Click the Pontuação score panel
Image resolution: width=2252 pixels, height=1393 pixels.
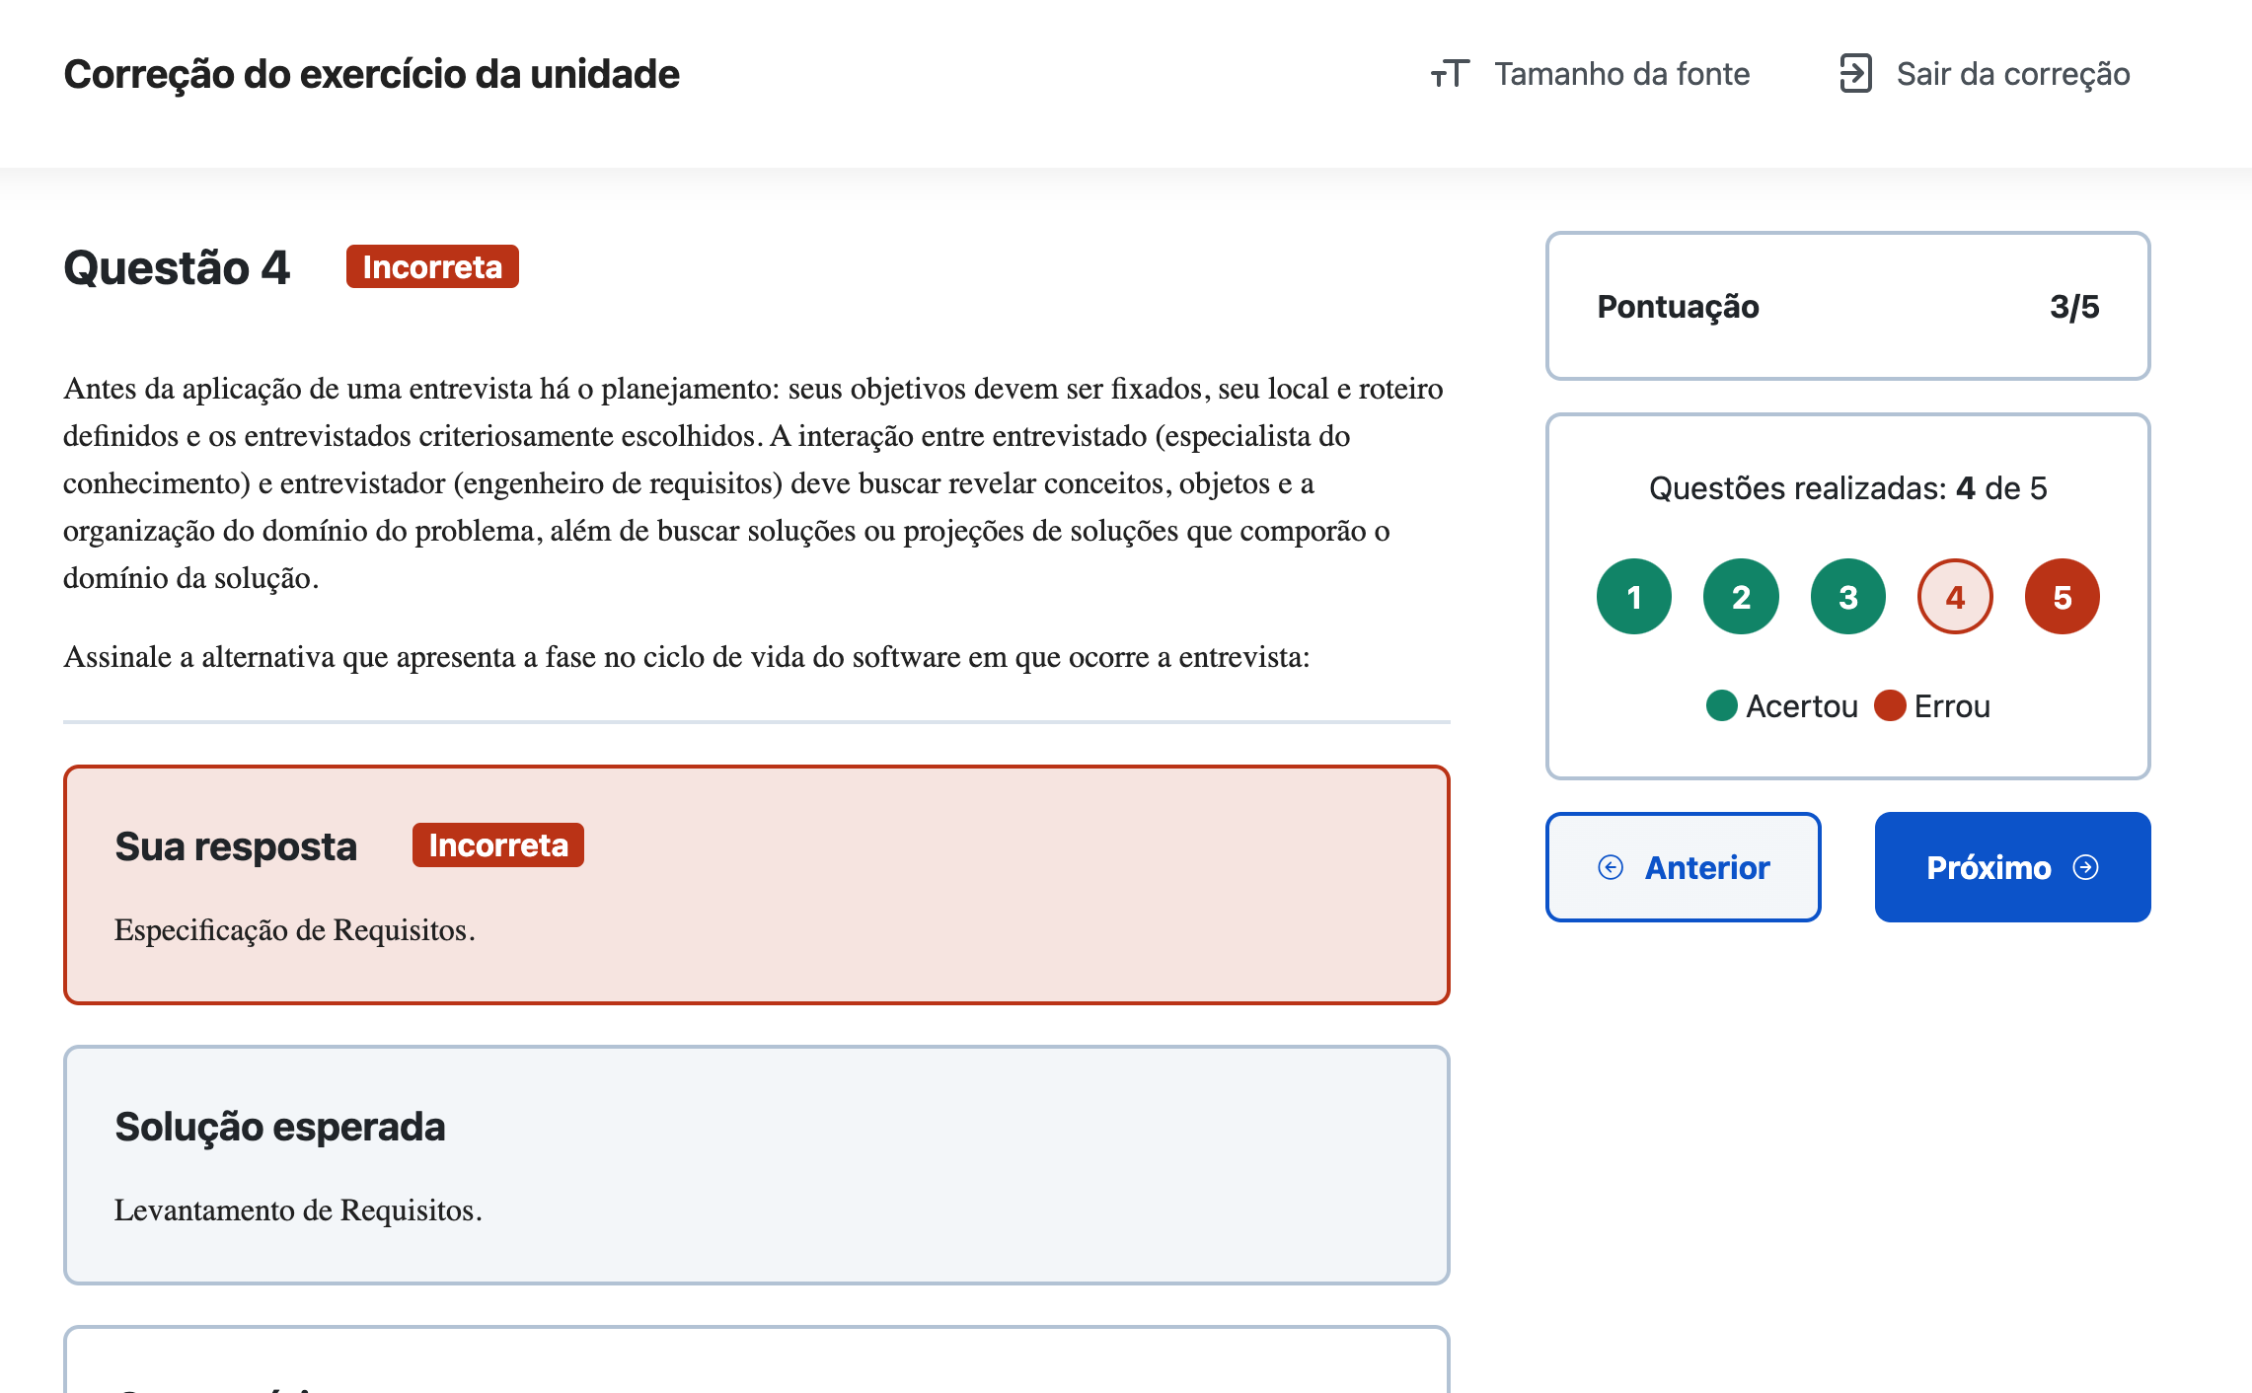tap(1847, 306)
